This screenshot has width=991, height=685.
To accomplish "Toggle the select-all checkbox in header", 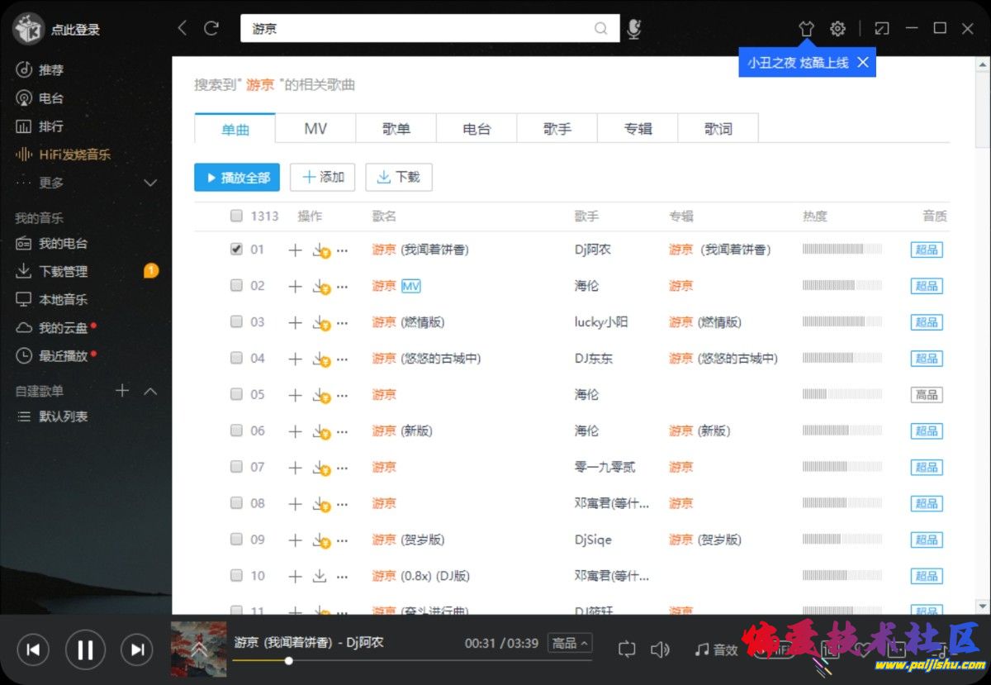I will 236,216.
